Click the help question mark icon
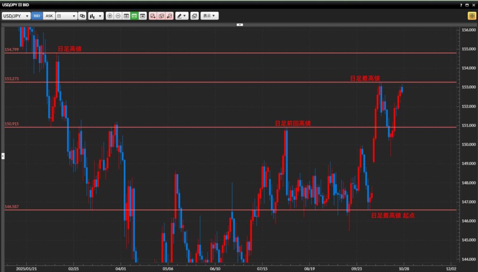 tap(461, 4)
